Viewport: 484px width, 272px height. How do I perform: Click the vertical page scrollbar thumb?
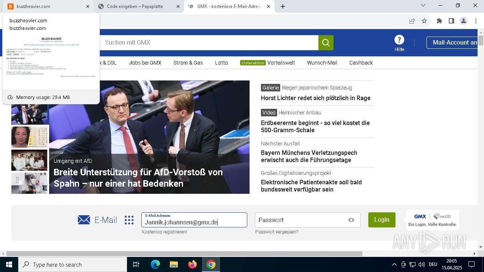coord(481,40)
